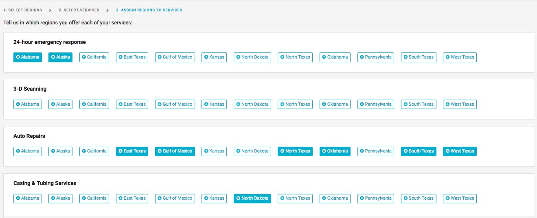Deselect West Texas under Auto Repairs

click(x=460, y=151)
